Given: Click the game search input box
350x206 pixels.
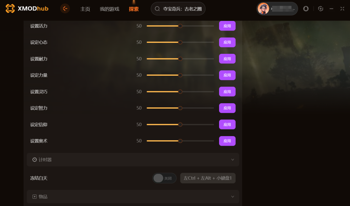Looking at the screenshot, I should [x=178, y=9].
